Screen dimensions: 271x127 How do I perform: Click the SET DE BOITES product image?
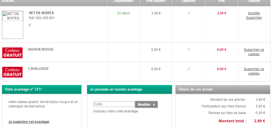tap(12, 25)
